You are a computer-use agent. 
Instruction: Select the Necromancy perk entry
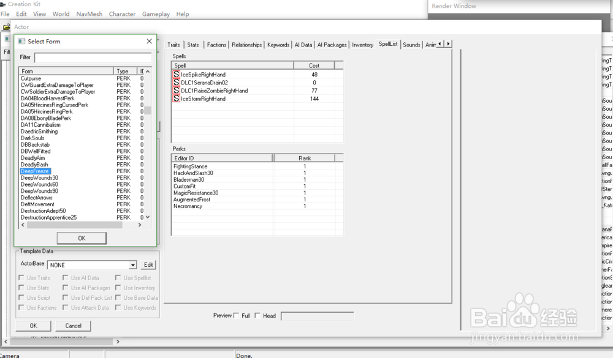pos(188,206)
